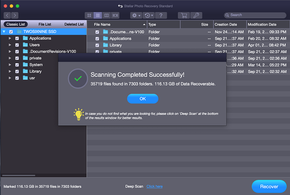
Task: Click the lightbulb tip icon
Action: point(79,114)
